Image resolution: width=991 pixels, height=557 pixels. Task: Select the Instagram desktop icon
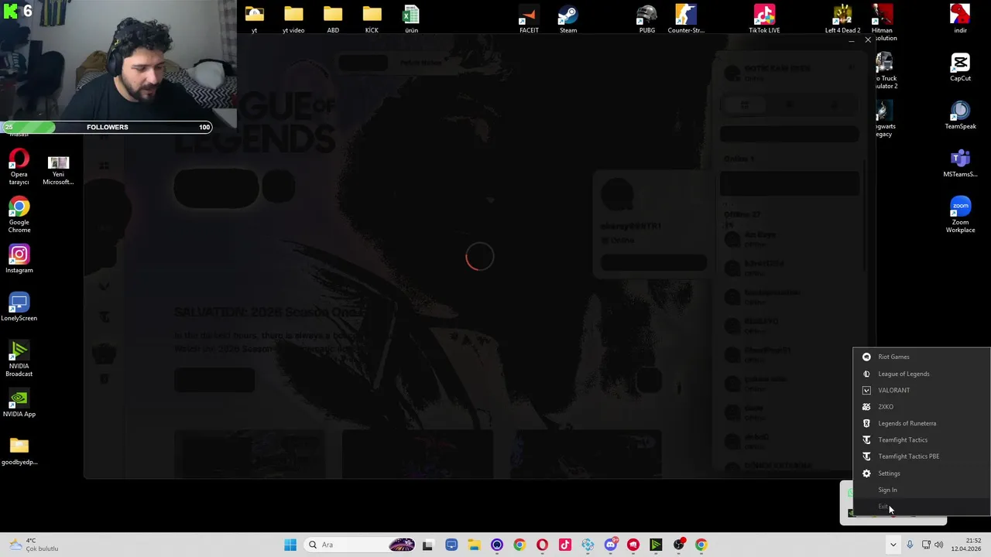[x=19, y=259]
